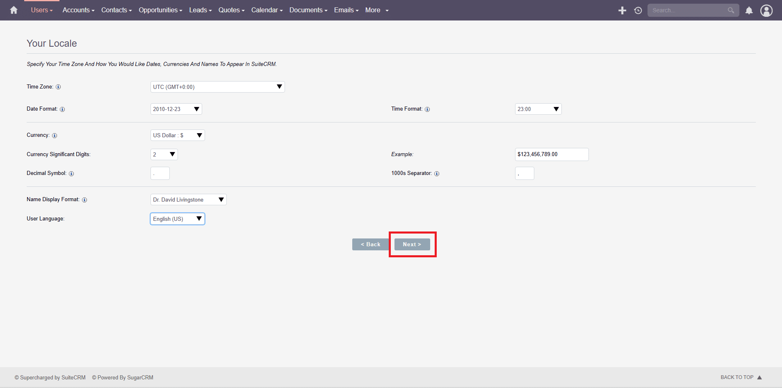The width and height of the screenshot is (782, 388).
Task: Open the Opportunities menu
Action: click(x=160, y=10)
